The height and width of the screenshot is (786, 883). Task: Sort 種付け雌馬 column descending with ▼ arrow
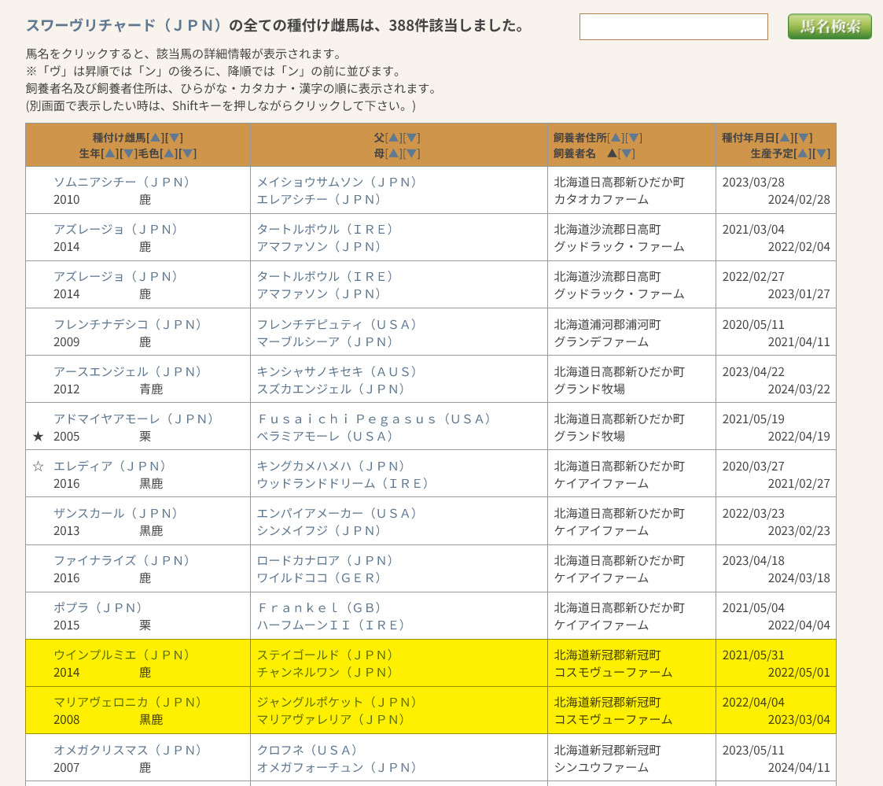[x=175, y=138]
